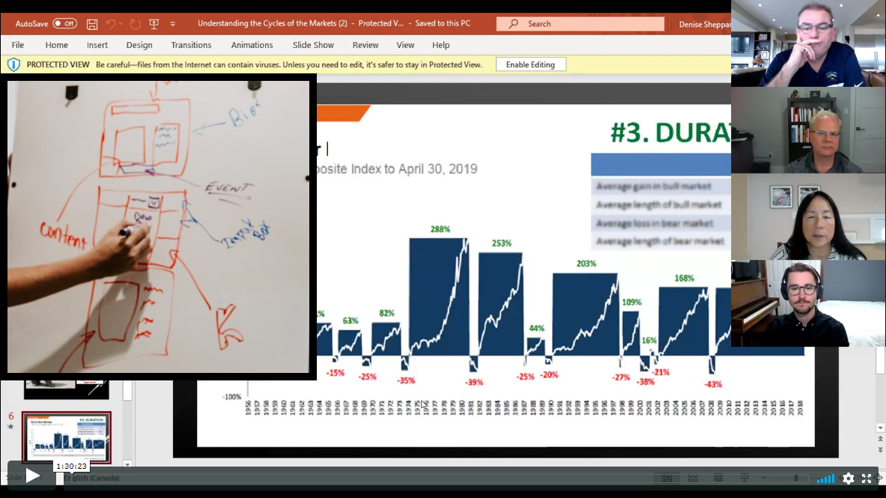This screenshot has height=498, width=886.
Task: Go to next slide double-arrow button
Action: point(880,450)
